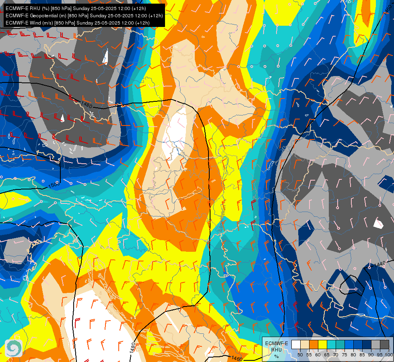
Task: Click the '70' legend scale value
Action: point(336,355)
